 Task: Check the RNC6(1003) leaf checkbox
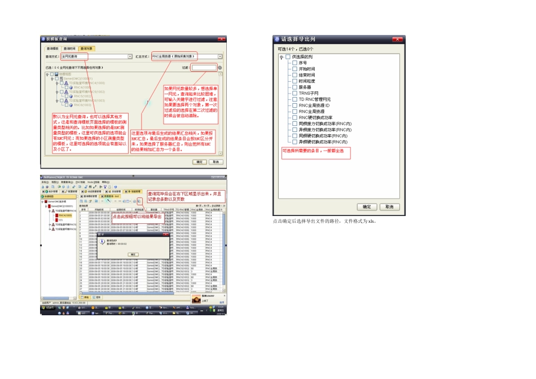click(x=67, y=105)
